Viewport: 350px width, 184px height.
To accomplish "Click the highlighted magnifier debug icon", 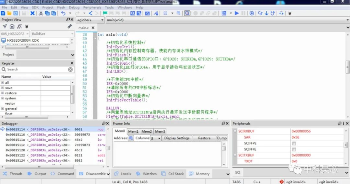I will [187, 13].
